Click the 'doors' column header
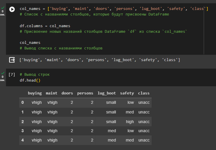216x150 pixels. (x=67, y=93)
